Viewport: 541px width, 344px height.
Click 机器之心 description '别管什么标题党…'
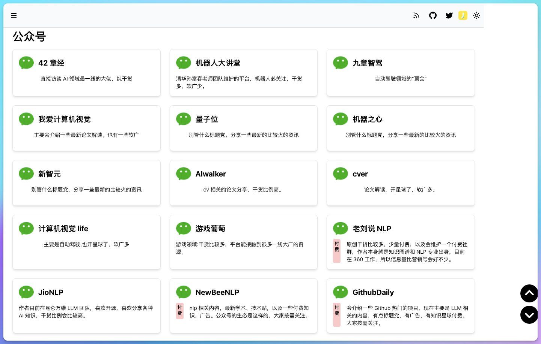point(401,135)
